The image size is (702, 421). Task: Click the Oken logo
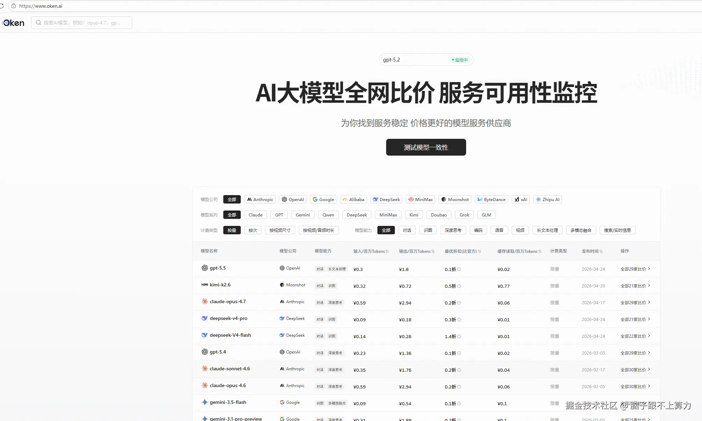click(x=13, y=23)
